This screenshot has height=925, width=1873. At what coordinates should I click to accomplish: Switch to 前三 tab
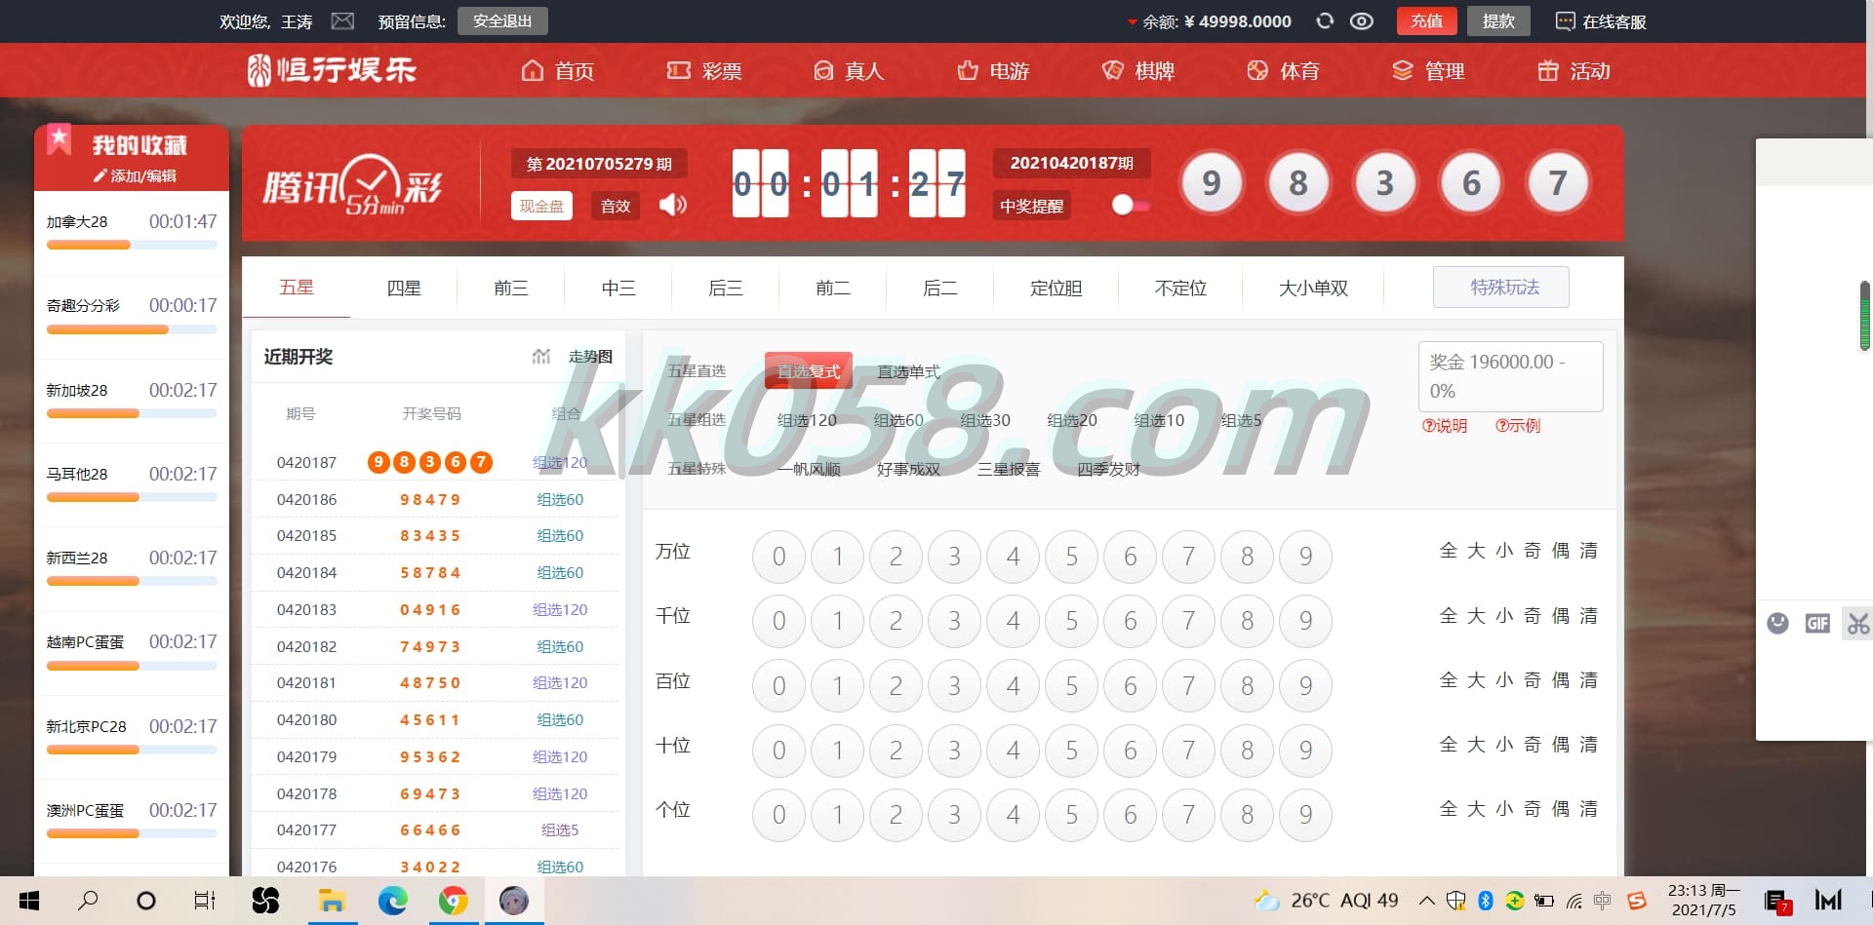[x=511, y=288]
